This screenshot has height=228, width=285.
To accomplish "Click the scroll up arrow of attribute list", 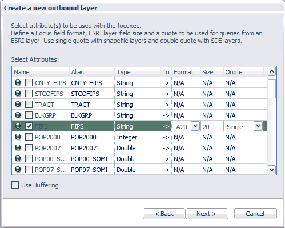I will tap(272, 71).
